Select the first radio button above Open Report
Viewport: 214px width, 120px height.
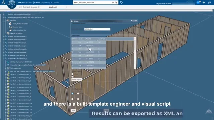[x=72, y=74]
